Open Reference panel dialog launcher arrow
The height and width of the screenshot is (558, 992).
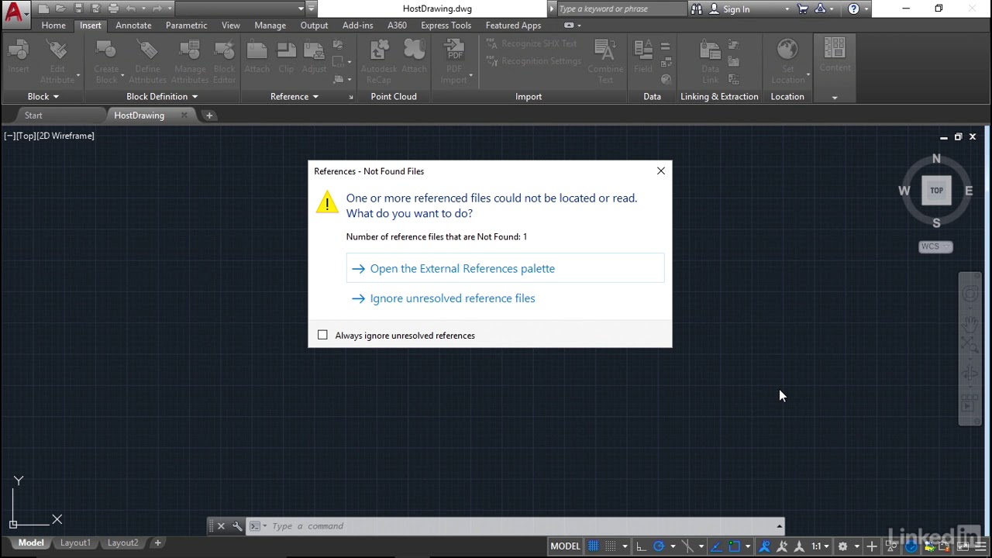point(350,97)
